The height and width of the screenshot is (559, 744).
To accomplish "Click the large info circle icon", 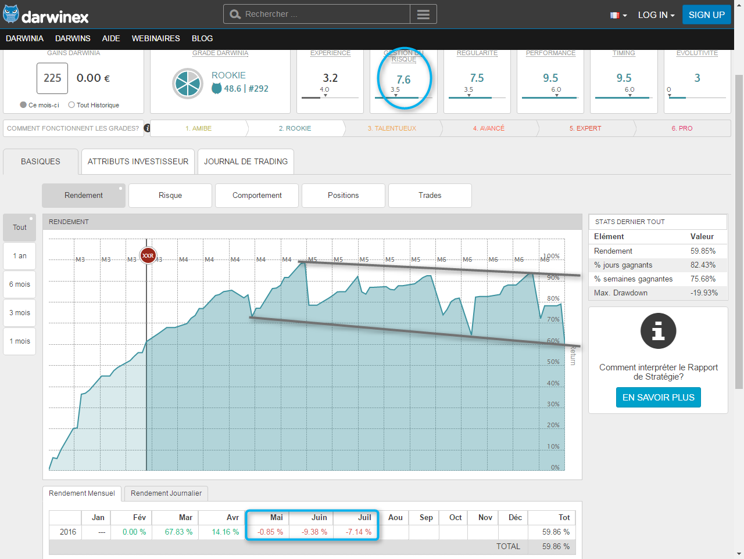I will point(658,331).
